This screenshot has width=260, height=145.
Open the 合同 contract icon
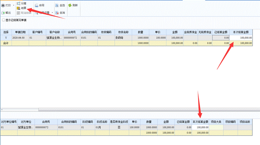pyautogui.click(x=36, y=5)
